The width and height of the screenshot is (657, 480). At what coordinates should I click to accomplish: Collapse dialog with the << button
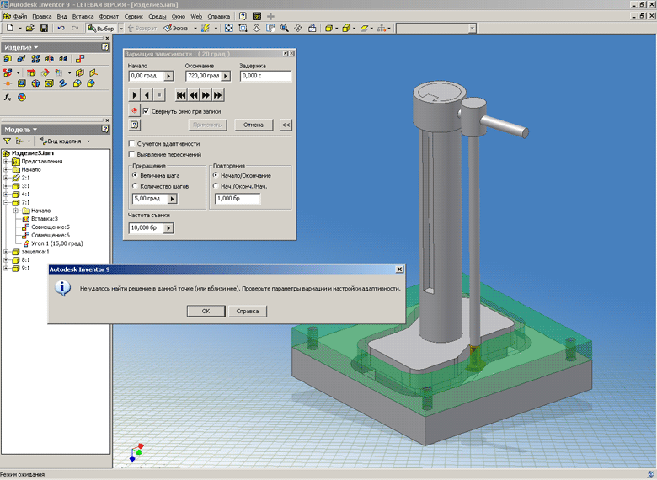pos(286,125)
